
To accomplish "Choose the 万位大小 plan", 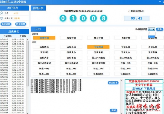I will pos(71,52).
